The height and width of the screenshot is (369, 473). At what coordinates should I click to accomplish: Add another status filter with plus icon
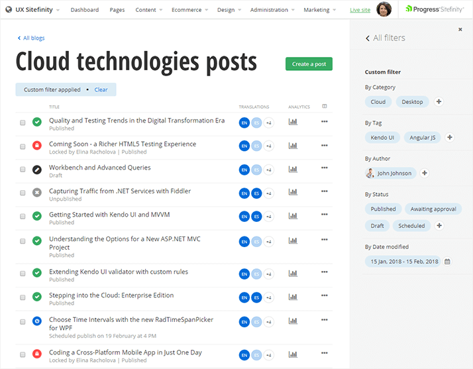[x=439, y=225]
